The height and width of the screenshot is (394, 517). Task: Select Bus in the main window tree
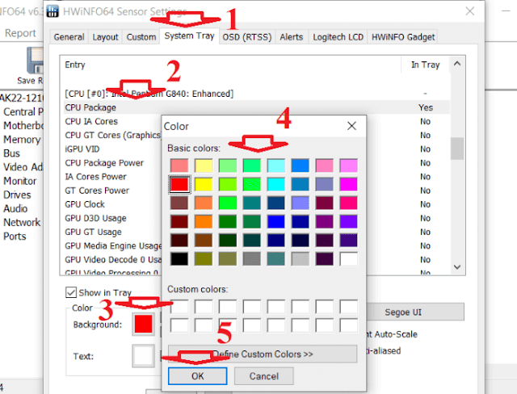(11, 153)
